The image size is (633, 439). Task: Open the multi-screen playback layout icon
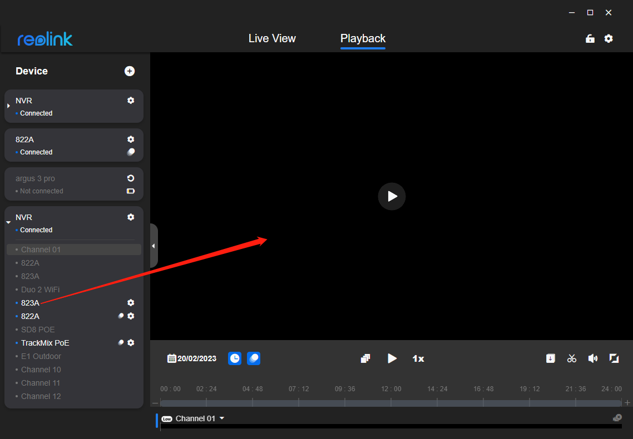365,358
